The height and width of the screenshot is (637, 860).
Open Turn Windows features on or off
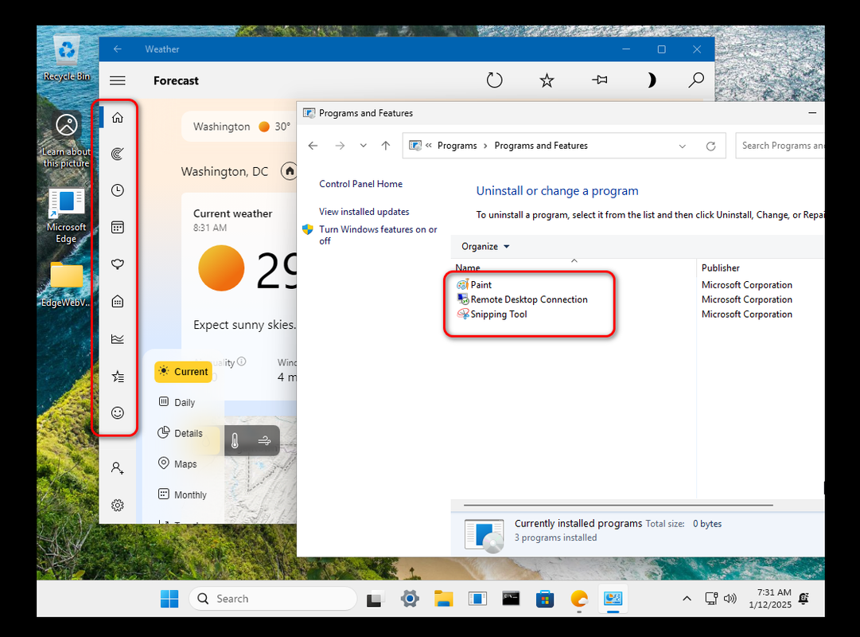378,235
